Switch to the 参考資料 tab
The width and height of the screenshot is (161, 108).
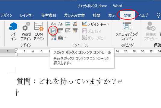tap(49, 16)
